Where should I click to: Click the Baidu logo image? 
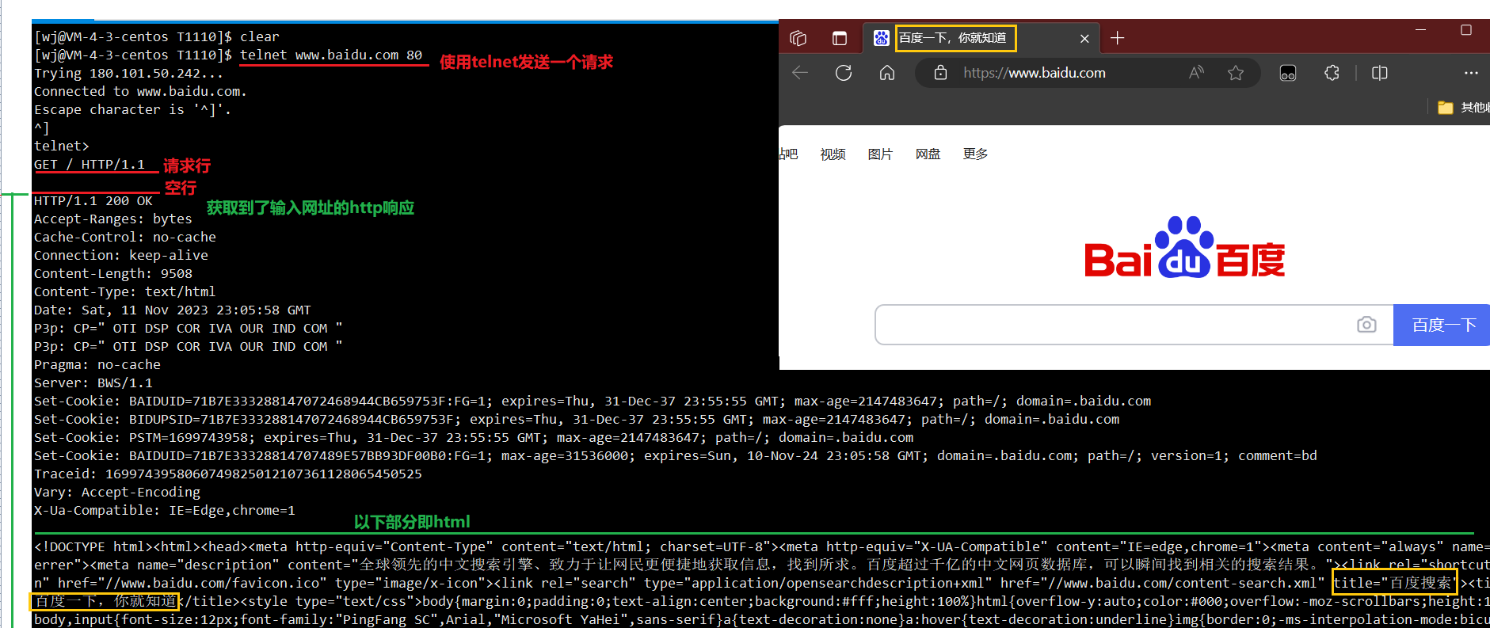pos(1184,247)
